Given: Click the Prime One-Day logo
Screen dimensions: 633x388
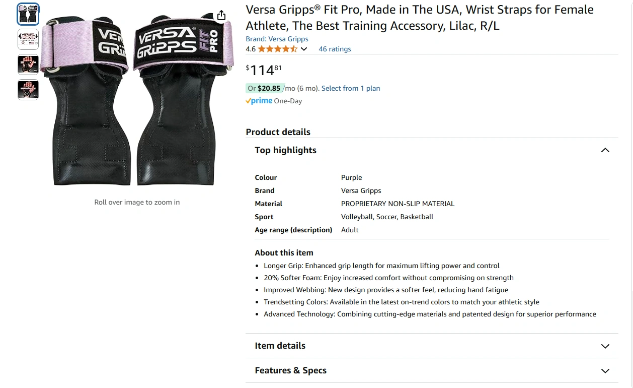Looking at the screenshot, I should [x=274, y=101].
